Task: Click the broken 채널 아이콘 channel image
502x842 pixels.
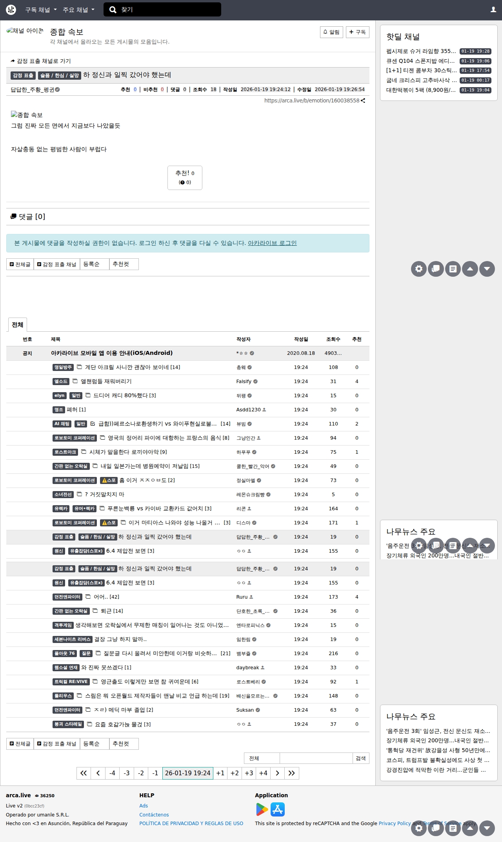Action: coord(25,31)
